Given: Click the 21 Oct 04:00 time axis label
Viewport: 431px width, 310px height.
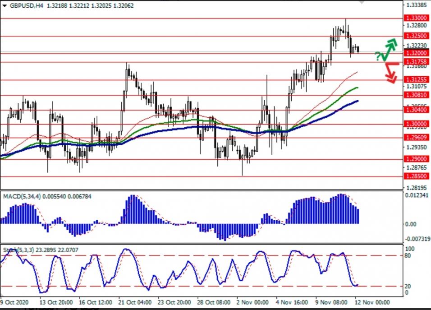Looking at the screenshot, I should 134,302.
